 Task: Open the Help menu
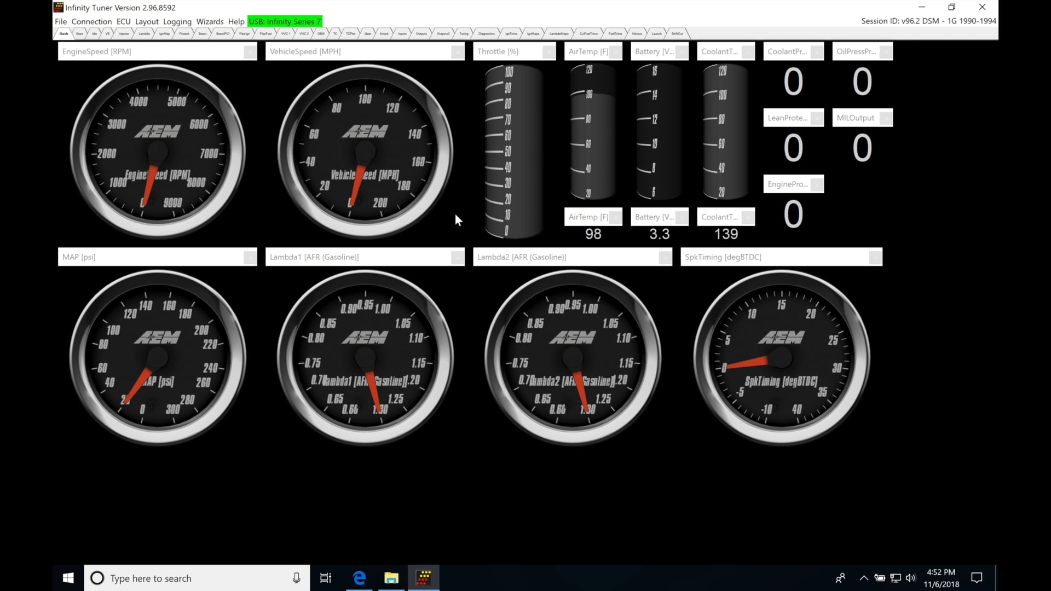click(236, 21)
